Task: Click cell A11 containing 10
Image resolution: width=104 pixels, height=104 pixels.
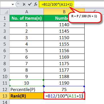Action: pyautogui.click(x=27, y=83)
